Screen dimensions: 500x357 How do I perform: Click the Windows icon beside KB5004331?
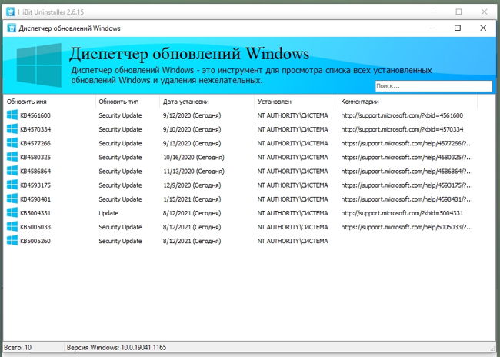(12, 213)
